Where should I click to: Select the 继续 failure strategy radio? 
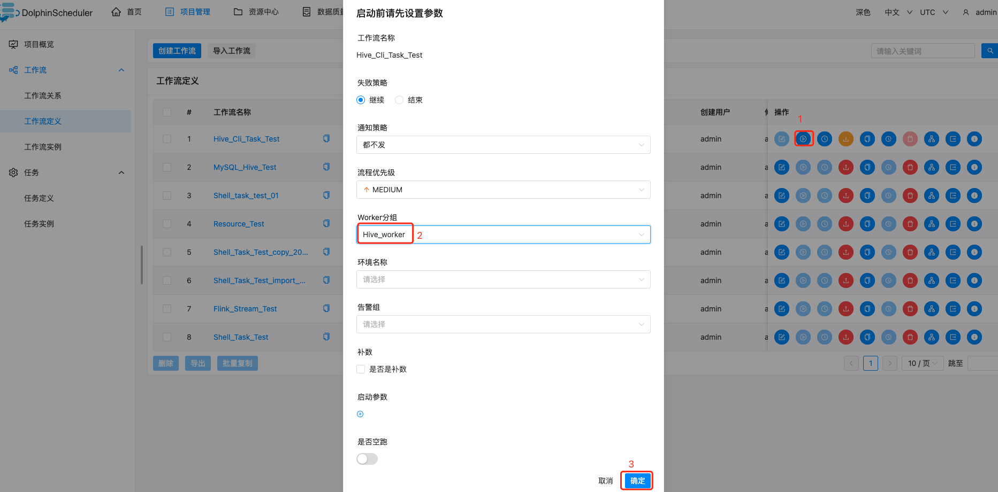361,100
